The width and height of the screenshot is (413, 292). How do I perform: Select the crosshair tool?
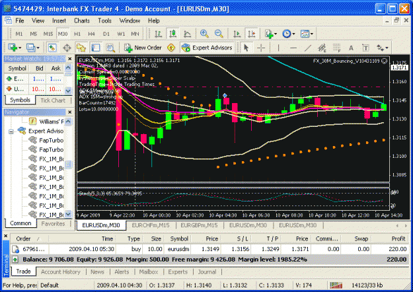pyautogui.click(x=261, y=48)
